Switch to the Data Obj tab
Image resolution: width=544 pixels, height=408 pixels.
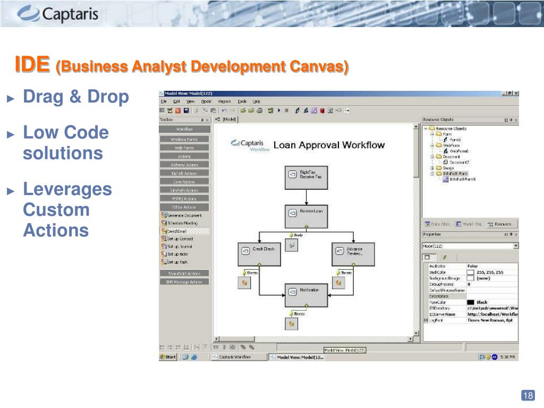click(x=438, y=224)
